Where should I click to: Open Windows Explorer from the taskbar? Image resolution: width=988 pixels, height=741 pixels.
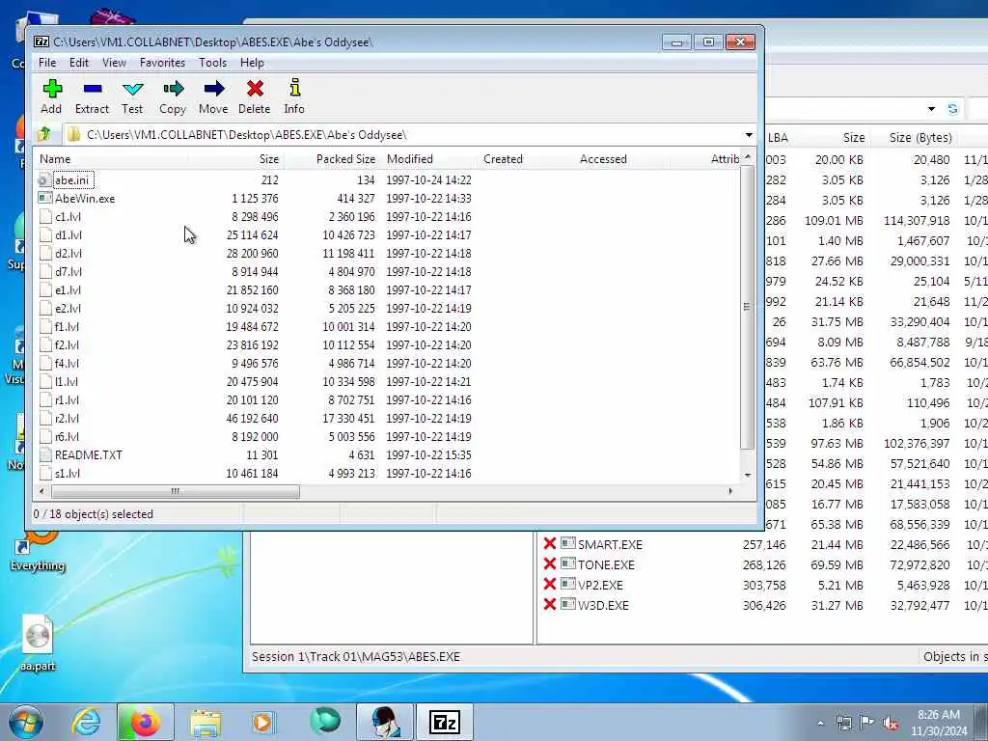[x=206, y=722]
